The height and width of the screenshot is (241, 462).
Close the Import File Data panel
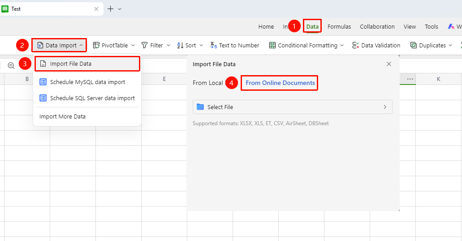coord(389,64)
